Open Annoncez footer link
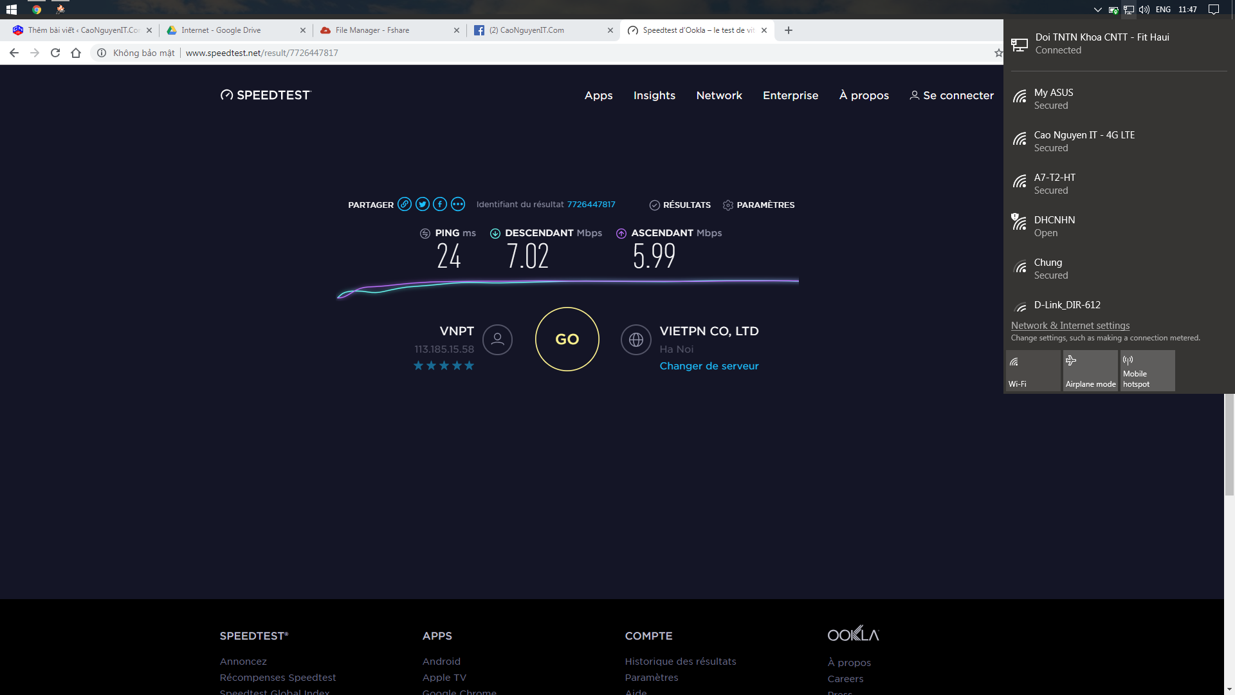The height and width of the screenshot is (695, 1235). click(x=243, y=661)
